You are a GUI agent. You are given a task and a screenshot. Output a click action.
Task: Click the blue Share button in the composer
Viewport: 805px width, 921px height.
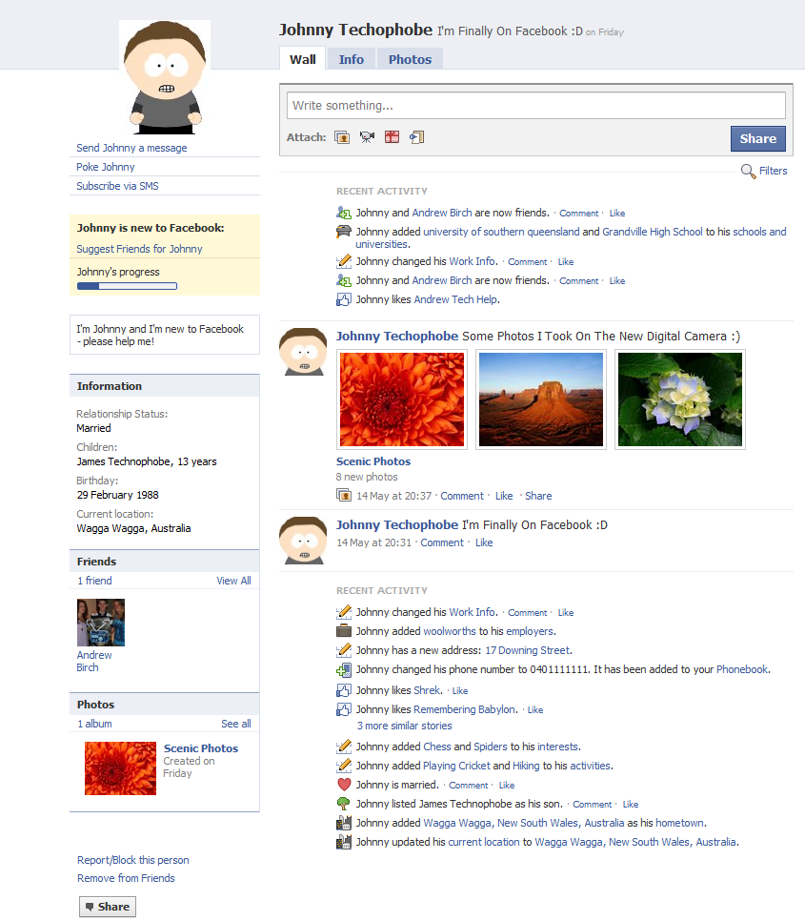click(757, 138)
